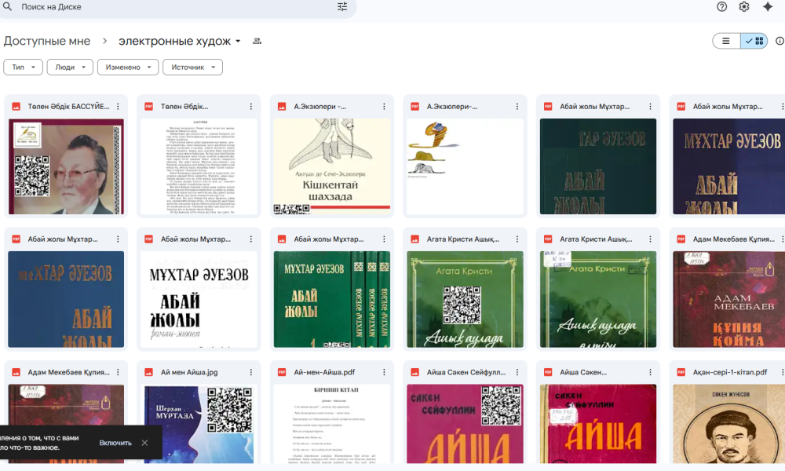Viewport: 785px width, 471px height.
Task: Open the info details panel icon
Action: pos(780,41)
